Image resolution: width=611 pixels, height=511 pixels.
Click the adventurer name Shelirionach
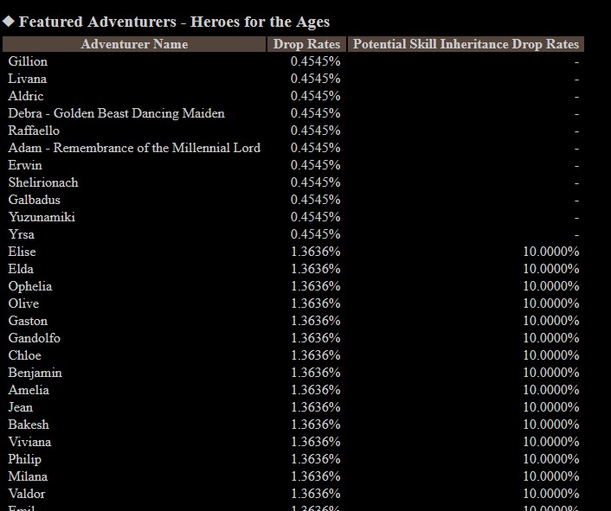click(x=43, y=182)
